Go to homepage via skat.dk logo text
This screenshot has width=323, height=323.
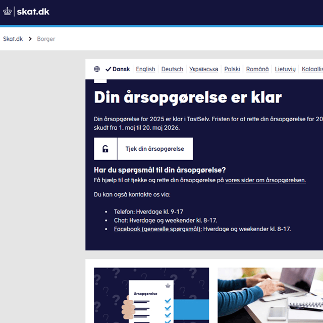[33, 12]
